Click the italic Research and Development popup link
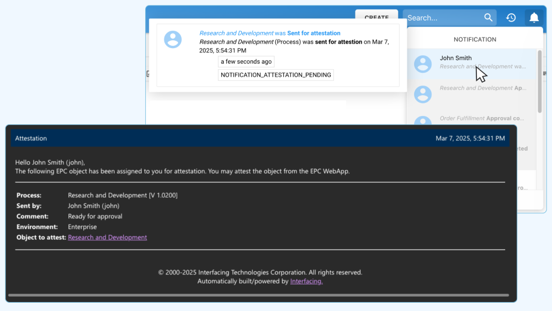The width and height of the screenshot is (552, 311). 236,33
